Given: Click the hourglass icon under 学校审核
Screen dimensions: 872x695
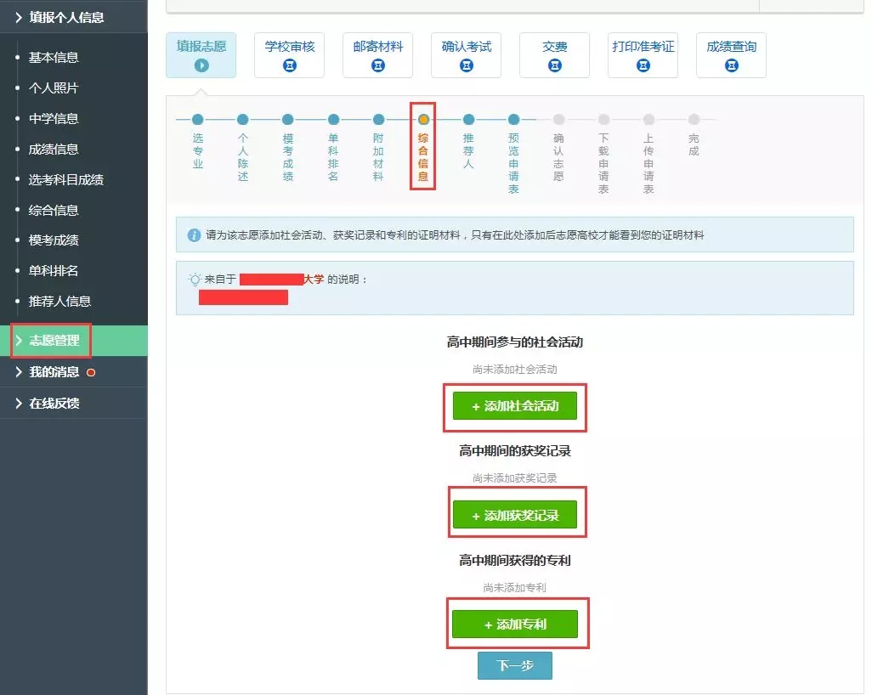Looking at the screenshot, I should [290, 65].
